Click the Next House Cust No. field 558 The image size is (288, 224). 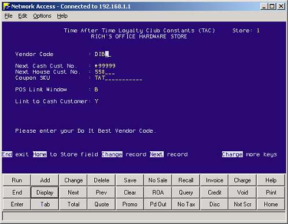[x=105, y=72]
